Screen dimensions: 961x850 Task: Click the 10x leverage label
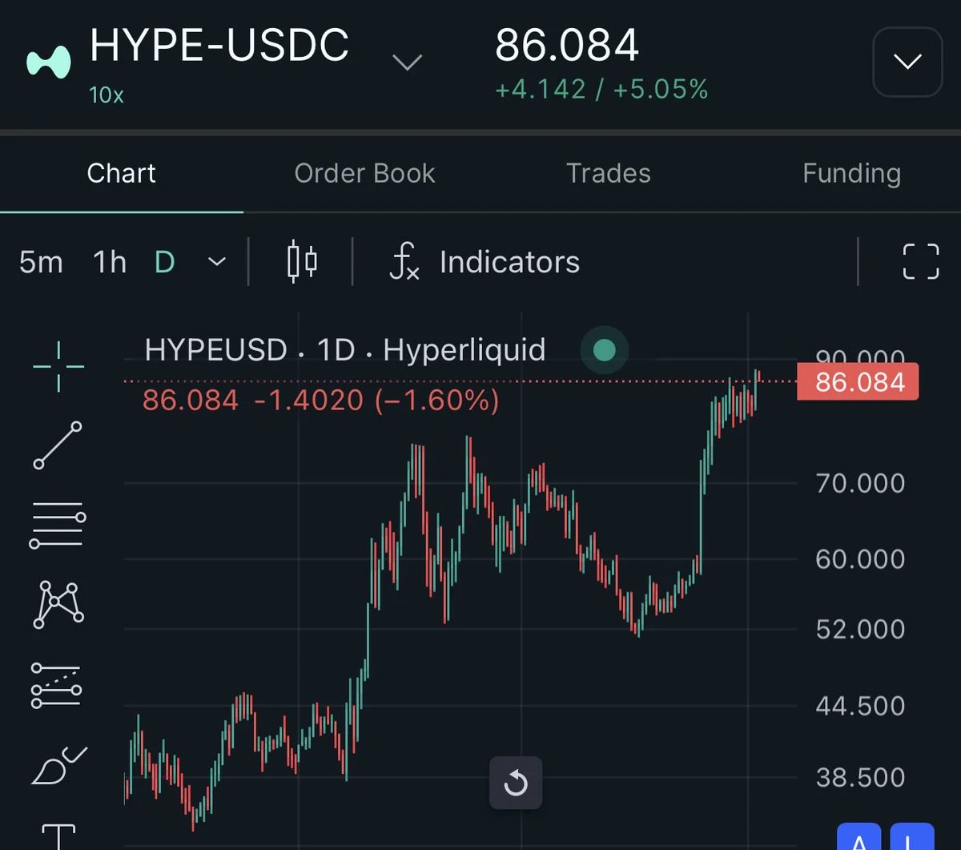[107, 95]
